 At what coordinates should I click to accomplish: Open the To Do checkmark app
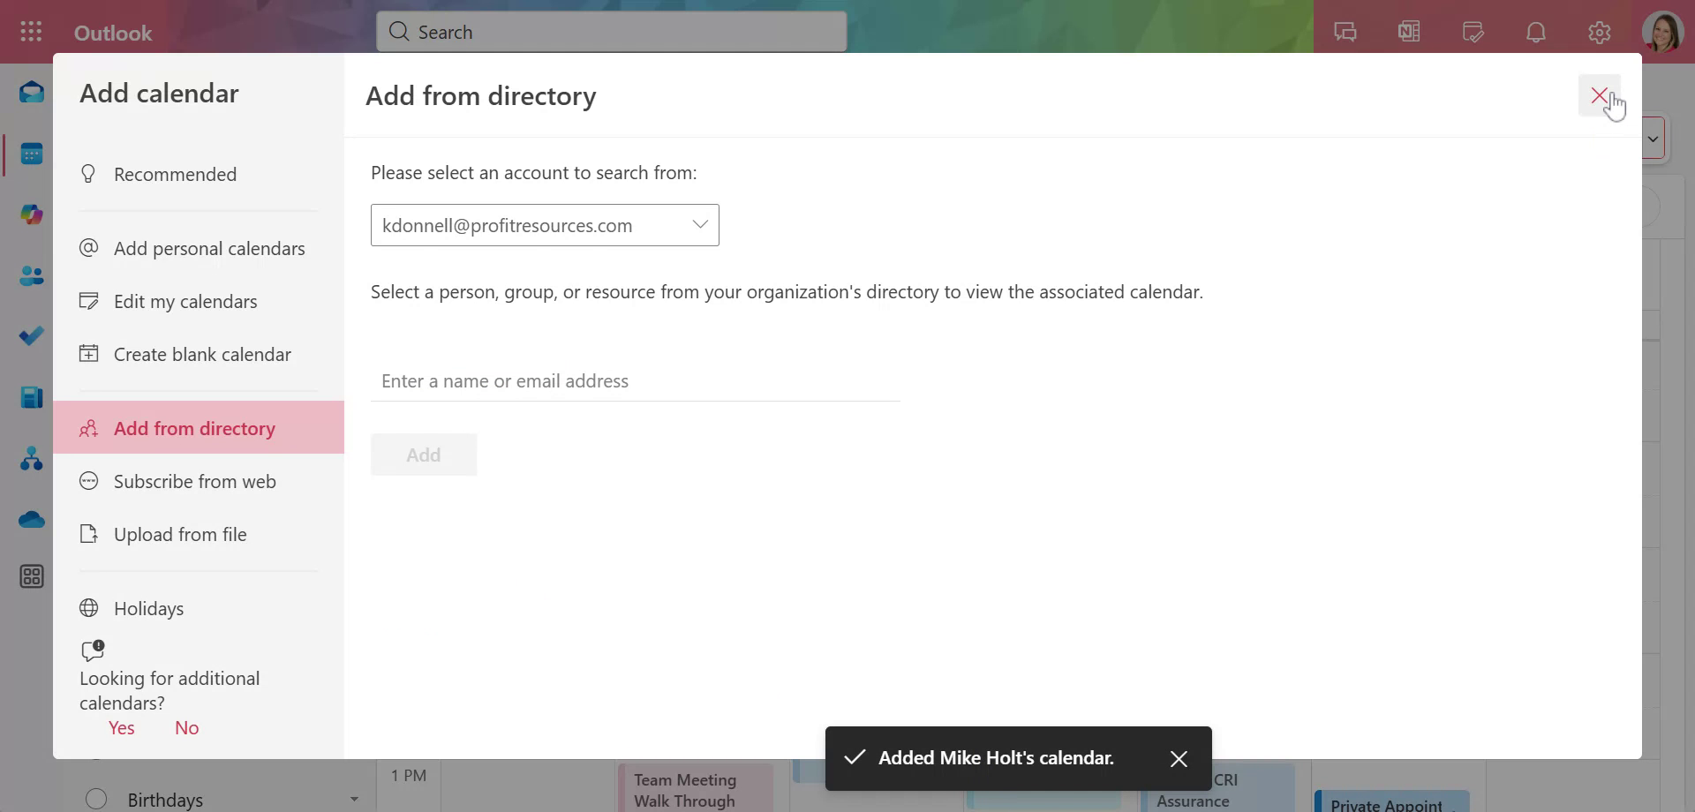click(32, 336)
